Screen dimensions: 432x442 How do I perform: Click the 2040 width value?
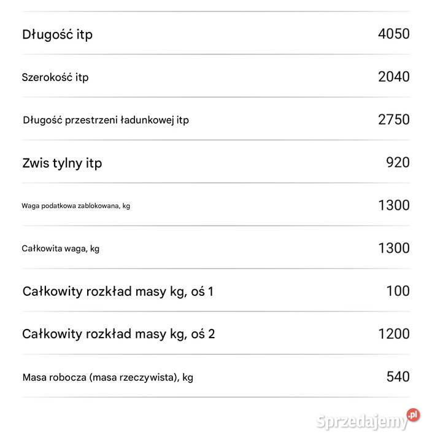point(394,77)
